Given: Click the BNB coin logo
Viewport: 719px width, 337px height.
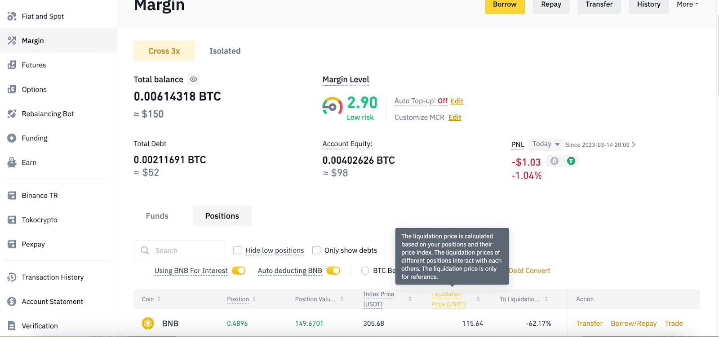Looking at the screenshot, I should click(x=148, y=323).
